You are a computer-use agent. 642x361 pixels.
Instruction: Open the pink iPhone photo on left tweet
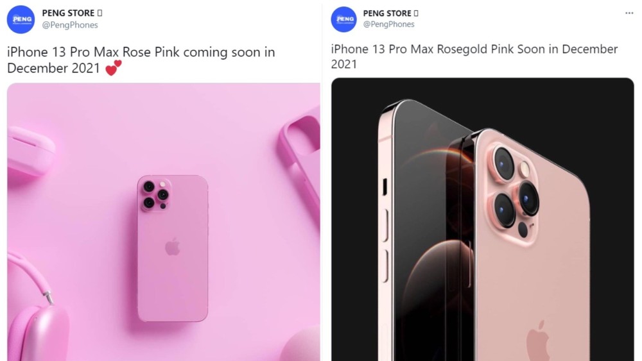[x=163, y=222]
